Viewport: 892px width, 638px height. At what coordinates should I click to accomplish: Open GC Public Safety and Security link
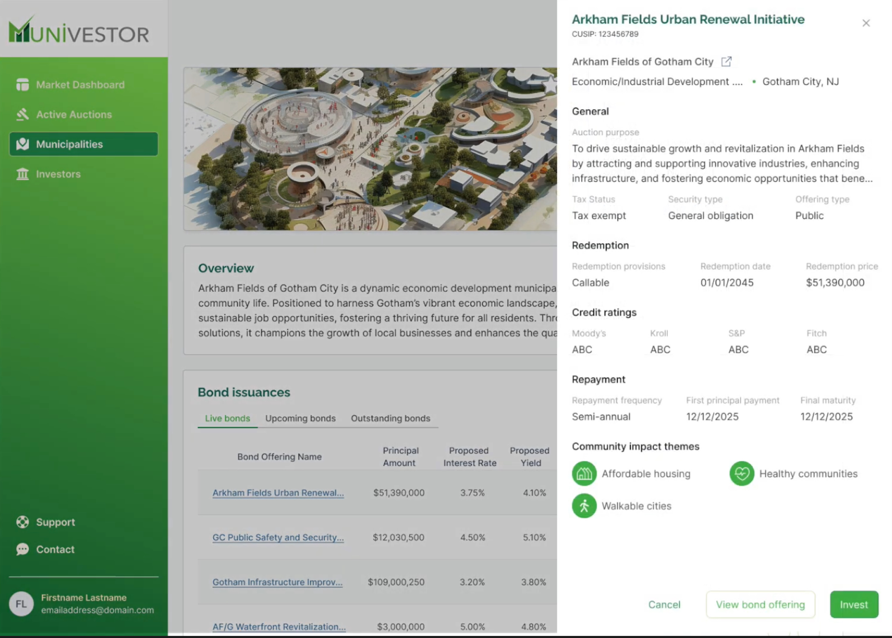pyautogui.click(x=278, y=537)
